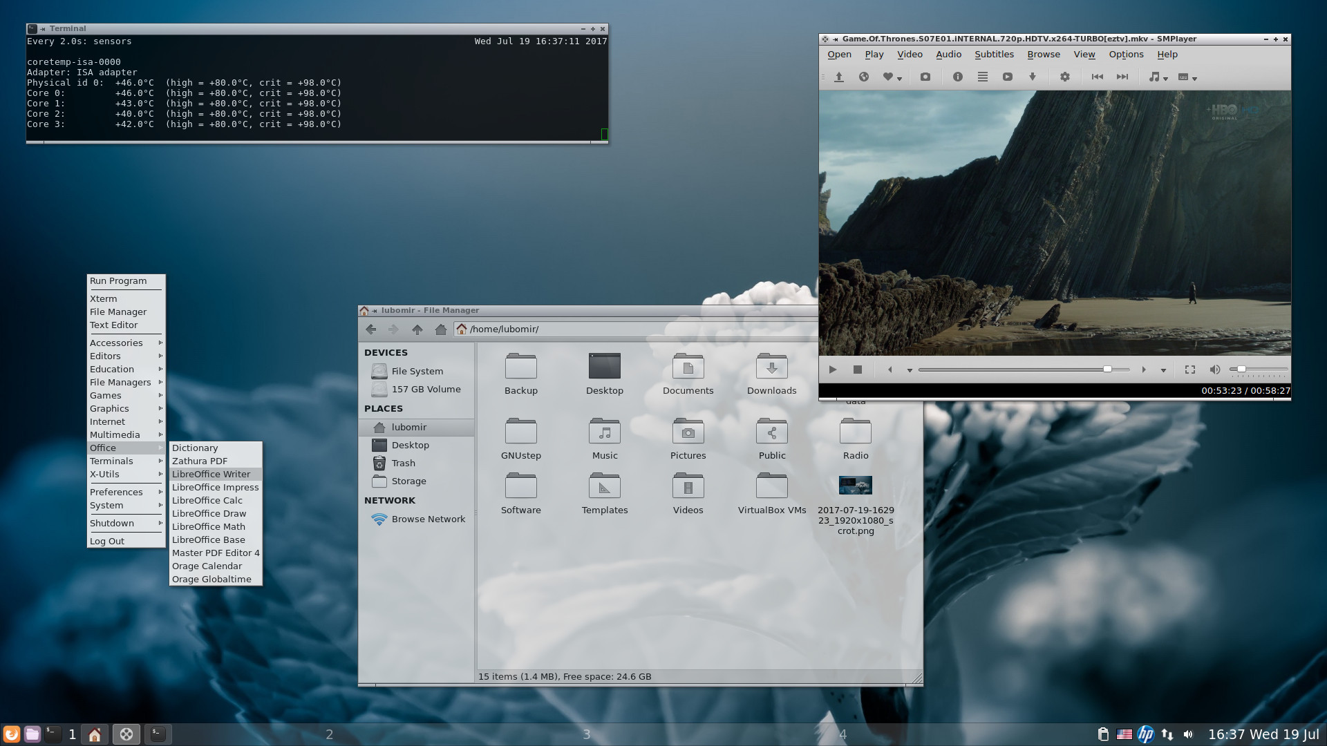Select the Pictures folder icon
1327x746 pixels.
(688, 431)
